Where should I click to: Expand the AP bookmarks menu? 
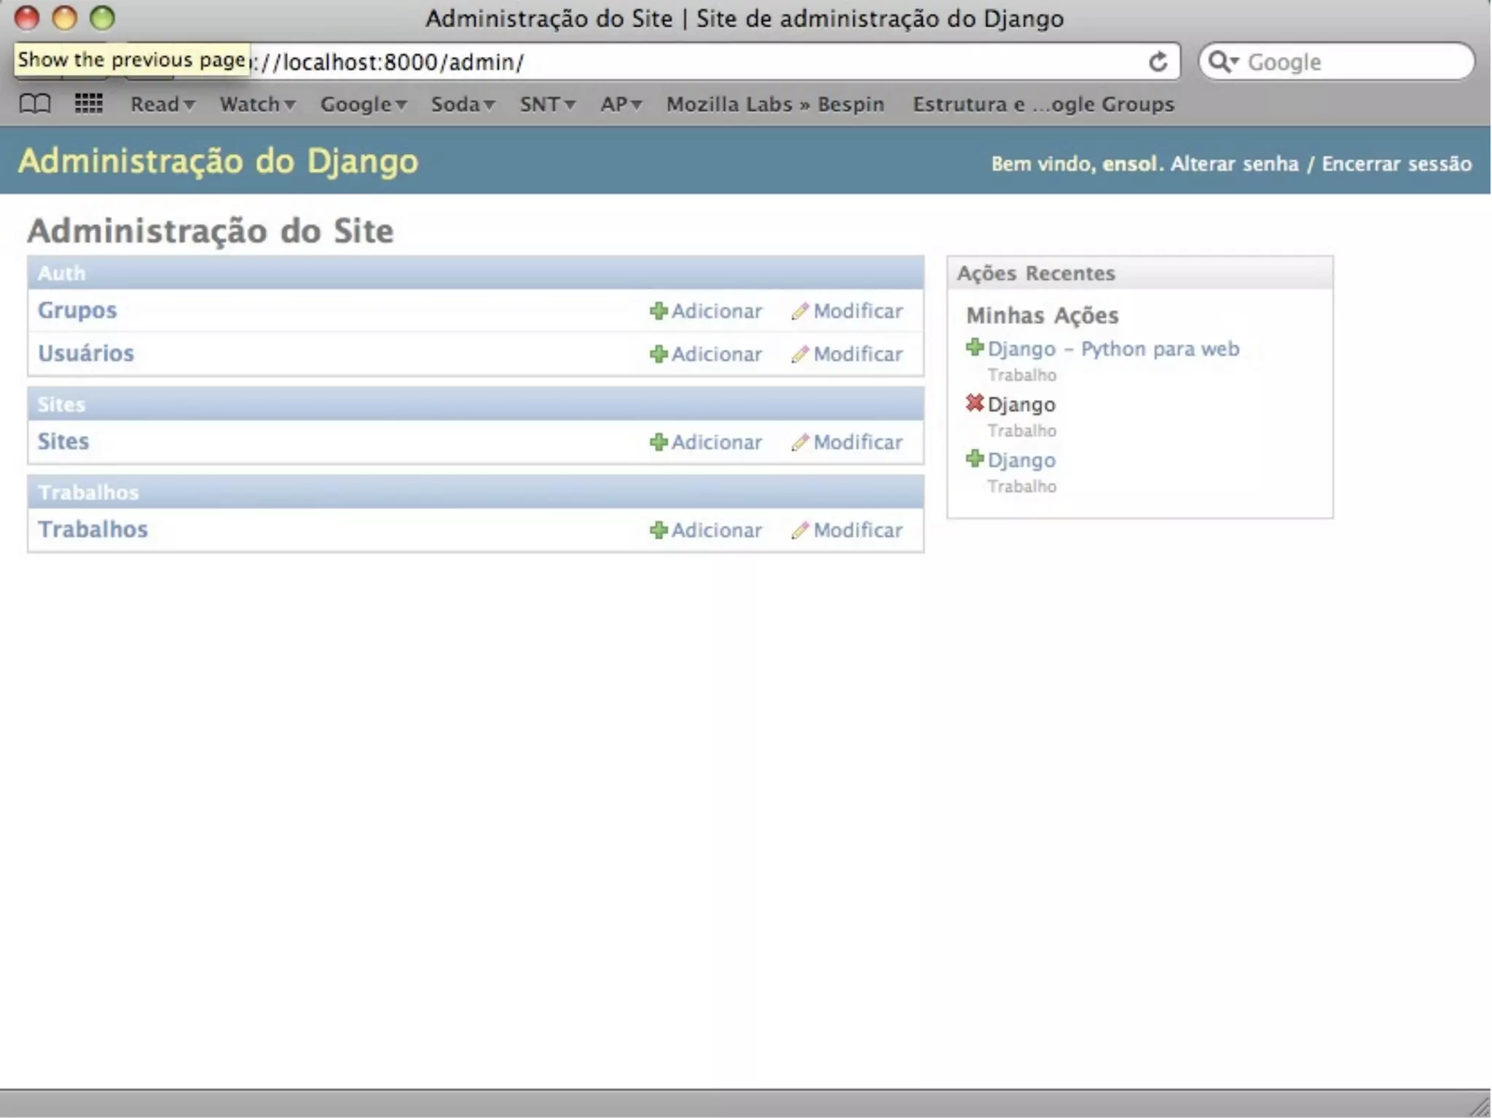click(621, 104)
